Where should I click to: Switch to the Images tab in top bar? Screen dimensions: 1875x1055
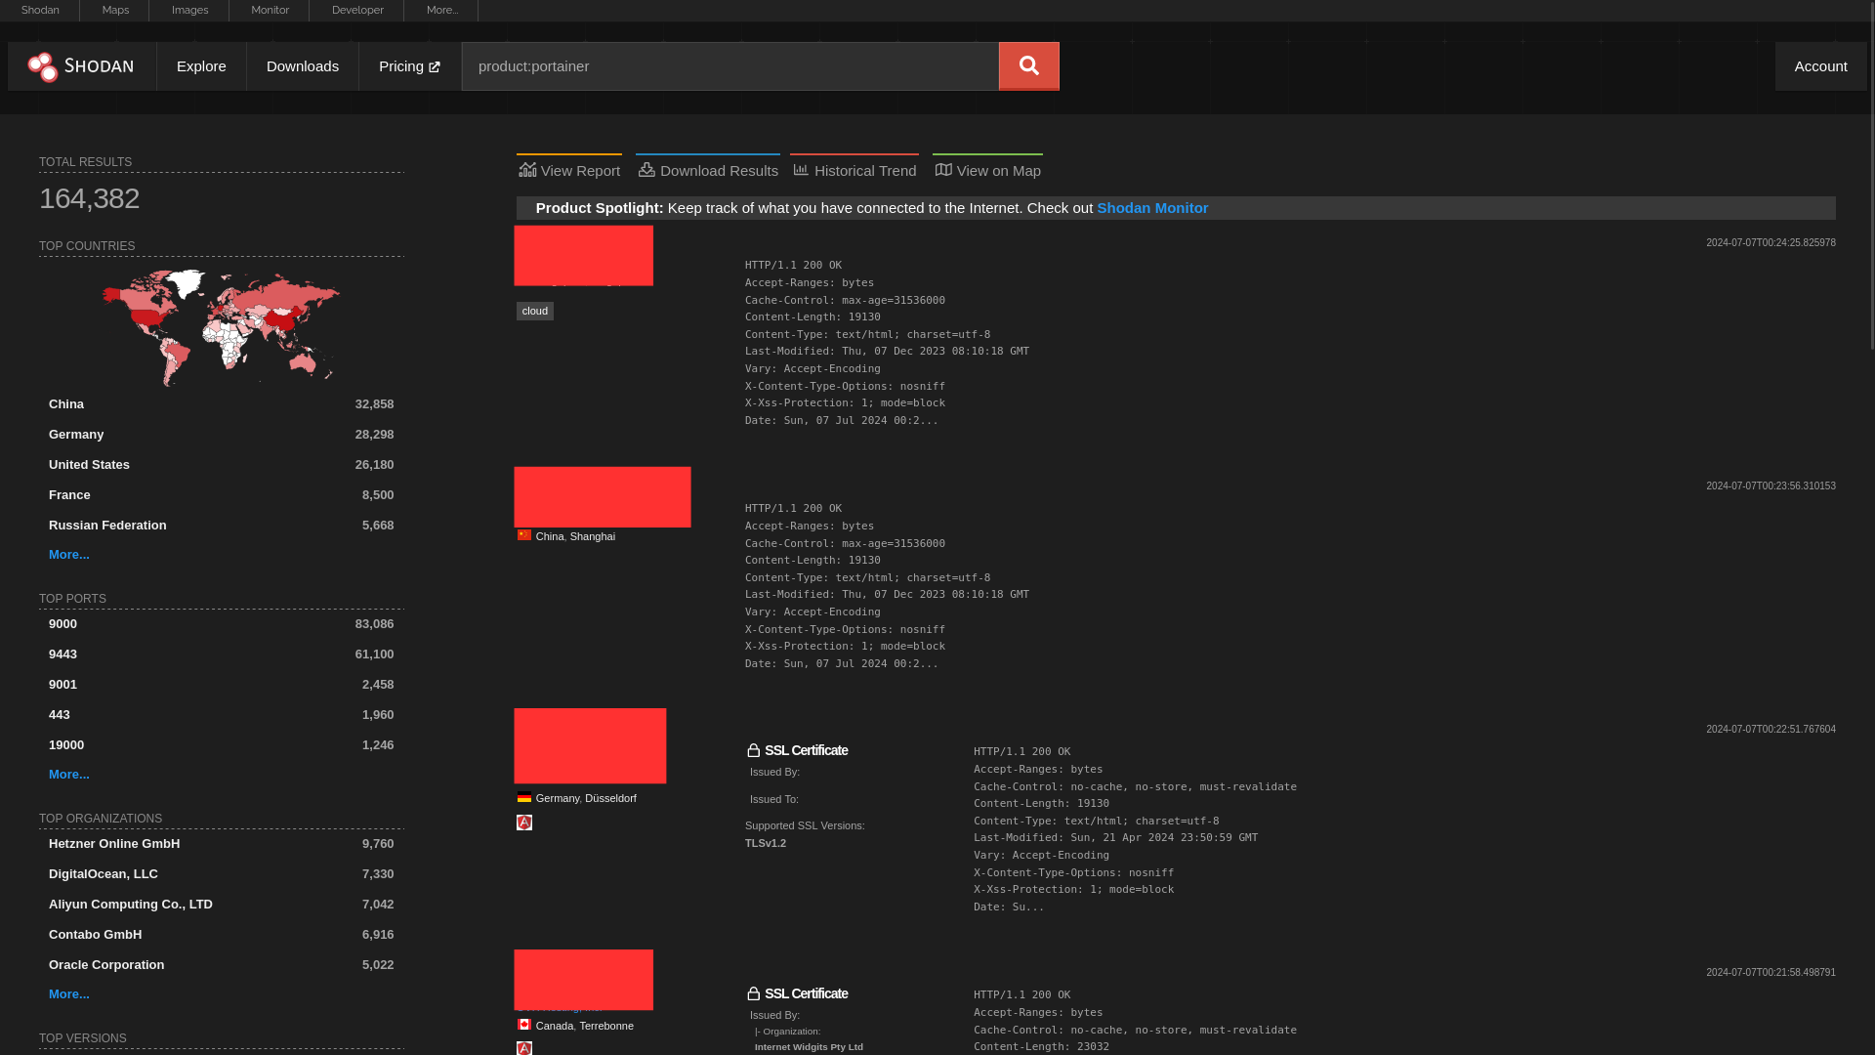click(190, 10)
